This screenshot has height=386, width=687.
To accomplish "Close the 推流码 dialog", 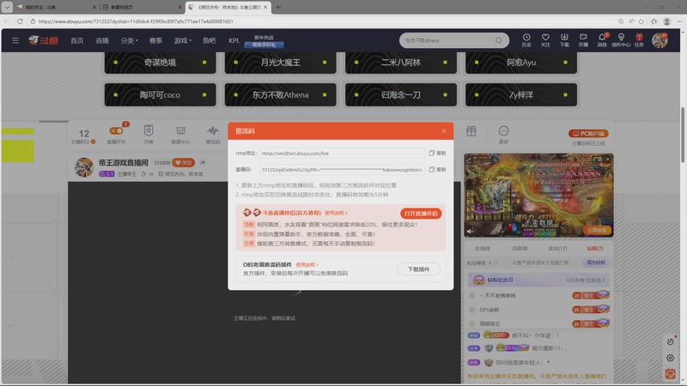I will 444,131.
